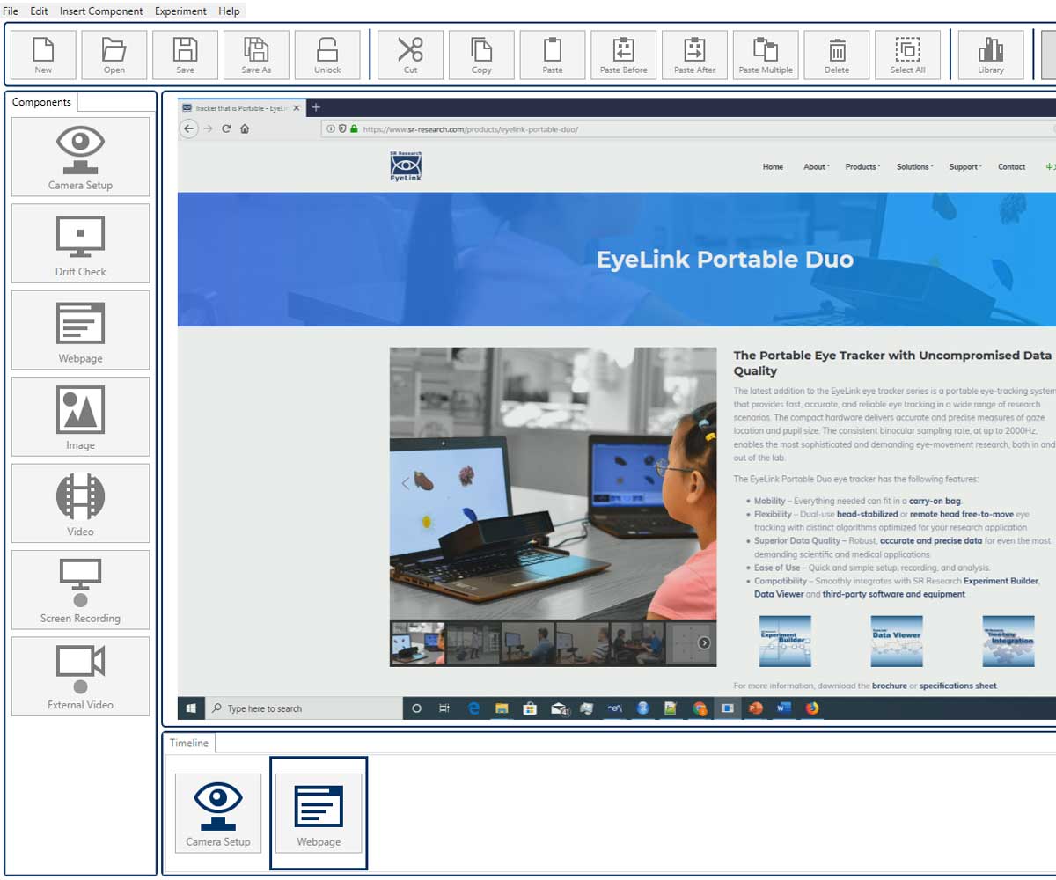This screenshot has height=880, width=1056.
Task: Expand the Support navigation dropdown
Action: click(x=965, y=166)
